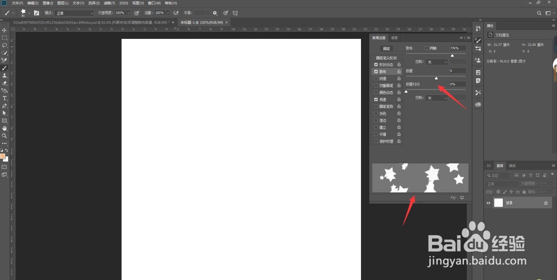Open the Creative Cloud Libraries icon
This screenshot has height=280, width=557.
478,104
